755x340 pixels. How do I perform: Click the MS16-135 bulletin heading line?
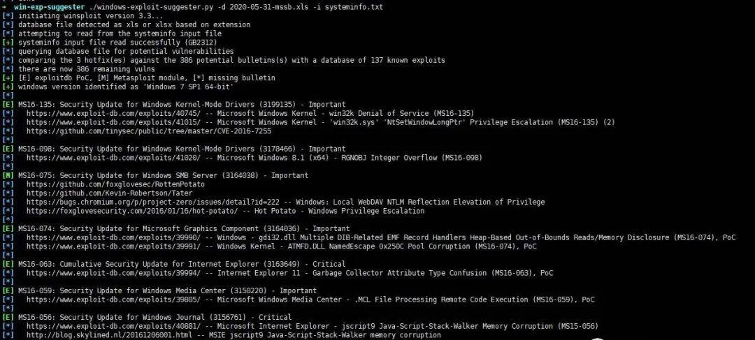pos(182,104)
